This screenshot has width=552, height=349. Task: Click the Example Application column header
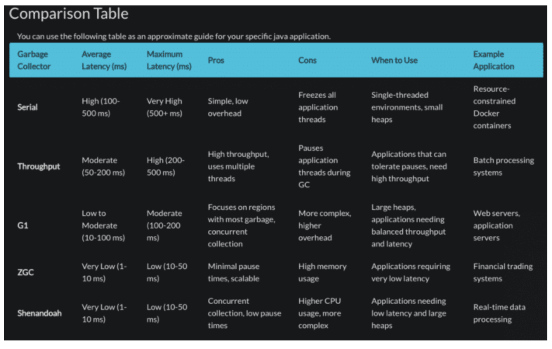pos(493,60)
